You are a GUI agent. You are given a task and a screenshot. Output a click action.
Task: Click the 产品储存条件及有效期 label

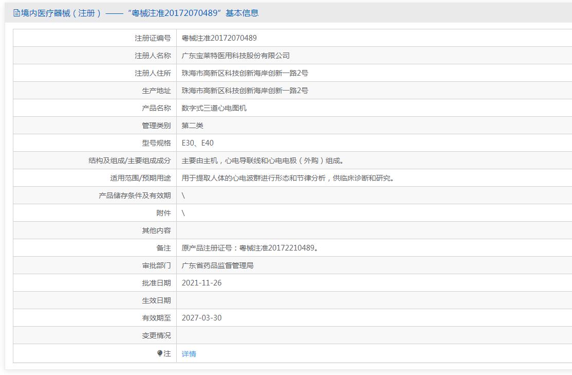135,195
